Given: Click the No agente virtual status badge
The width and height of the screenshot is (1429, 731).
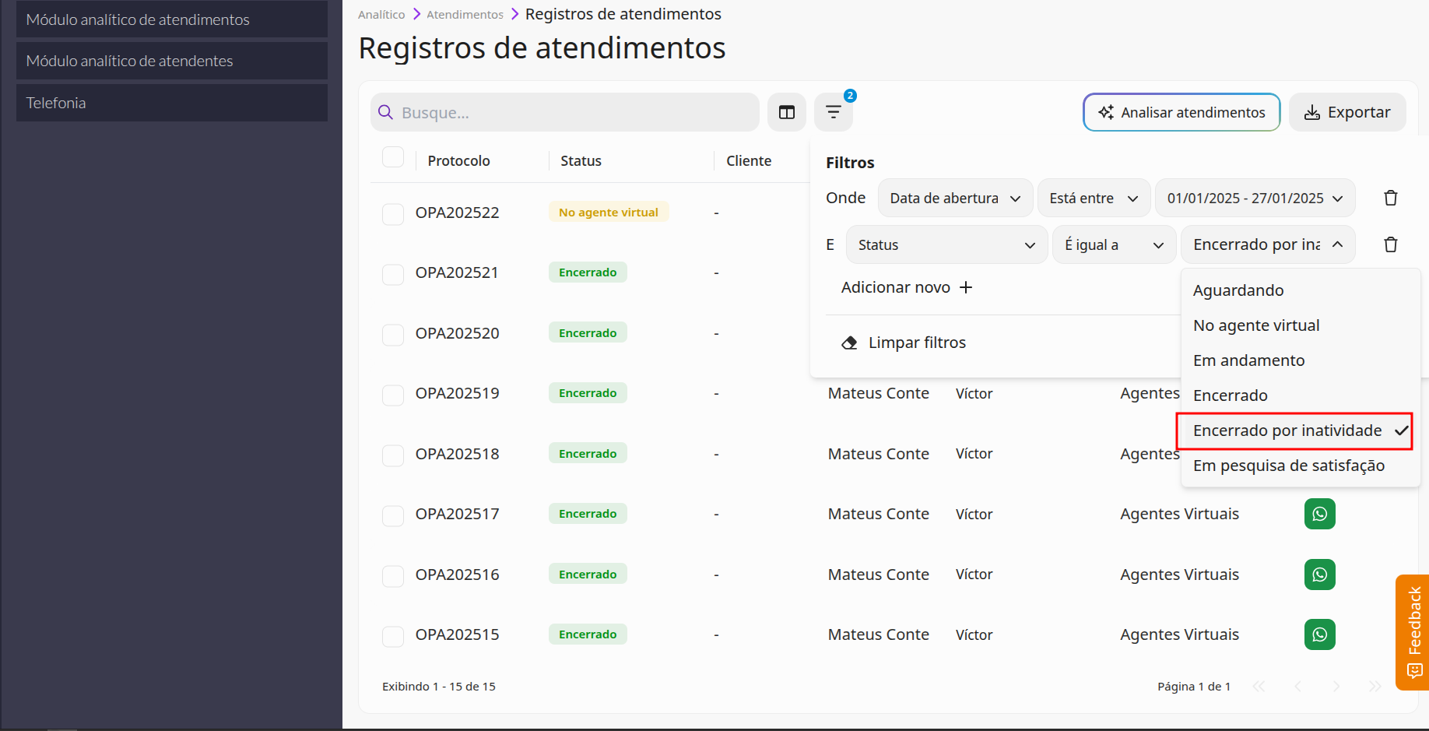Looking at the screenshot, I should [x=609, y=213].
